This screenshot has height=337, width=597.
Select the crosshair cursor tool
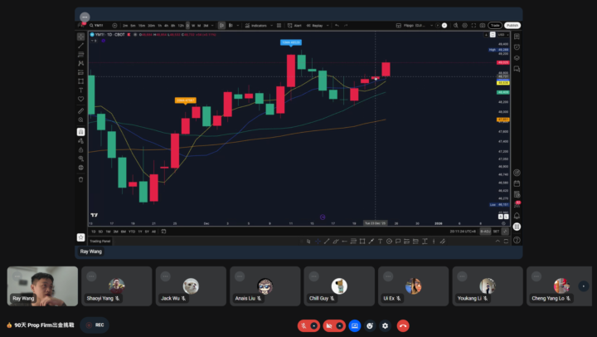click(81, 37)
